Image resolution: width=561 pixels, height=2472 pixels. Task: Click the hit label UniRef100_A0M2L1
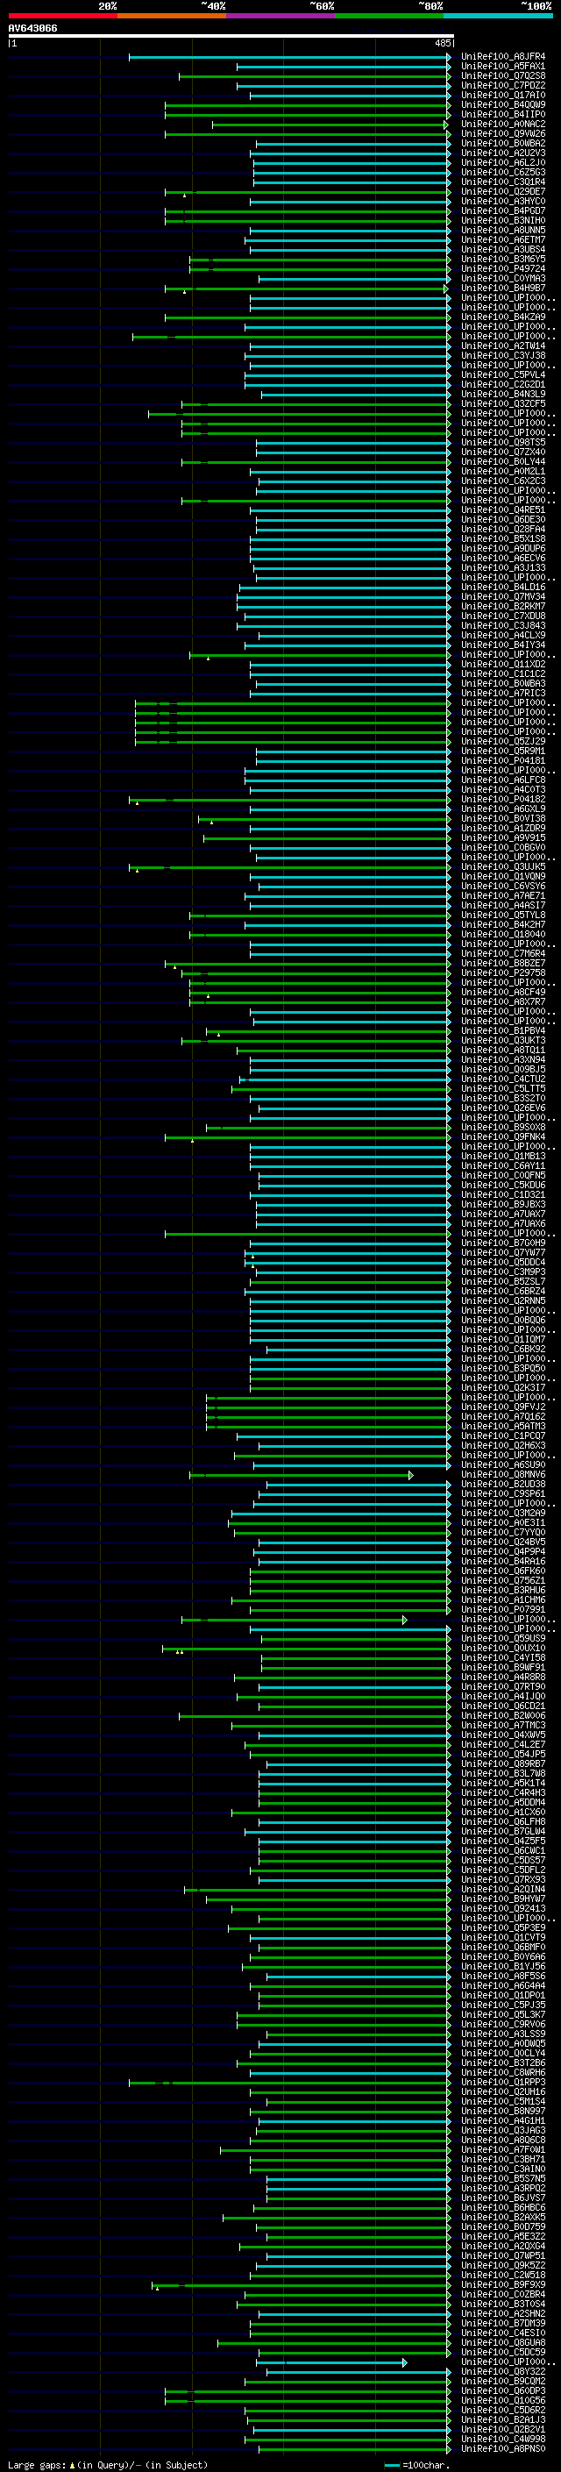point(503,471)
